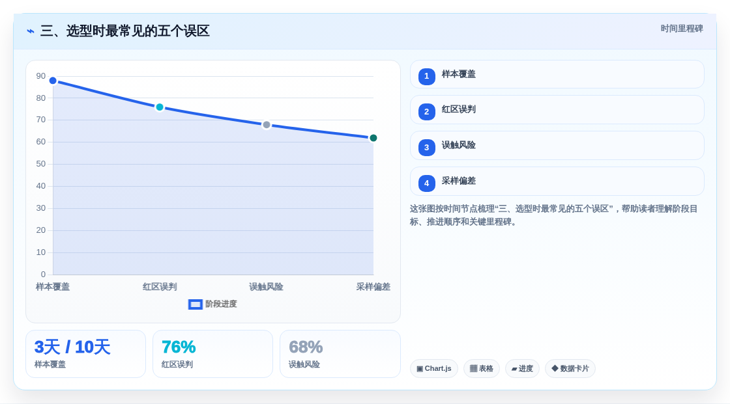Image resolution: width=730 pixels, height=404 pixels.
Task: Click the x-axis label 样本覆盖
Action: click(x=53, y=287)
